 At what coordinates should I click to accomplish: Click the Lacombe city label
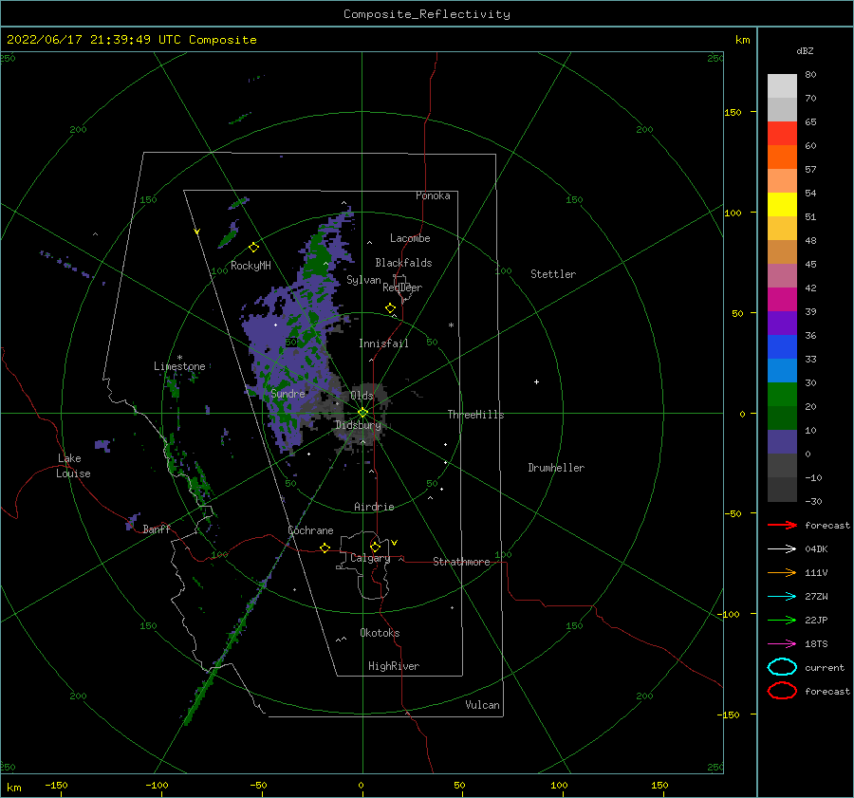410,238
